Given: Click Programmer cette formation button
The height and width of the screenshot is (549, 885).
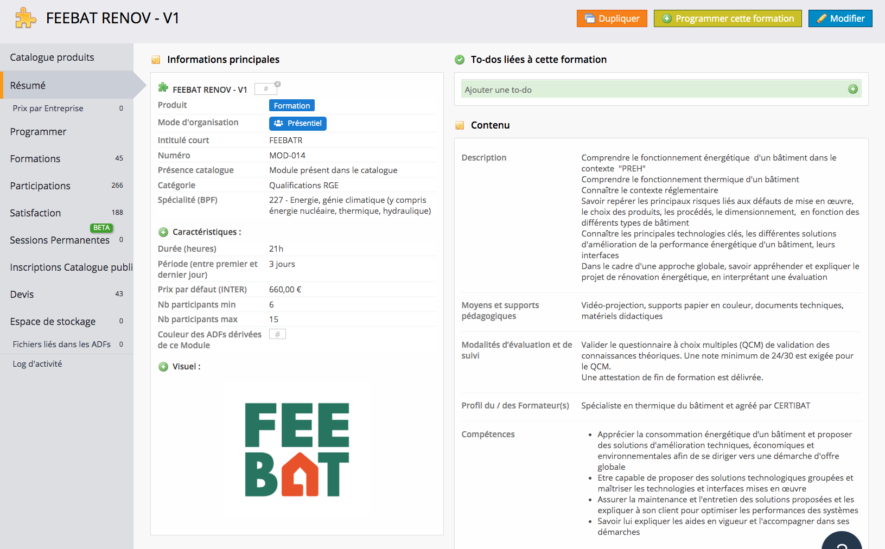Looking at the screenshot, I should (x=728, y=18).
